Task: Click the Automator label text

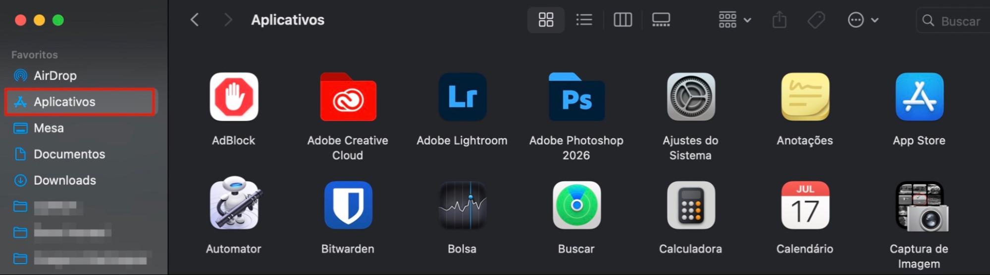Action: click(234, 249)
